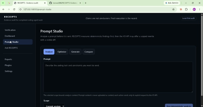Close the GitHub RECEIPTS tab
The height and width of the screenshot is (107, 203).
(x=80, y=3)
